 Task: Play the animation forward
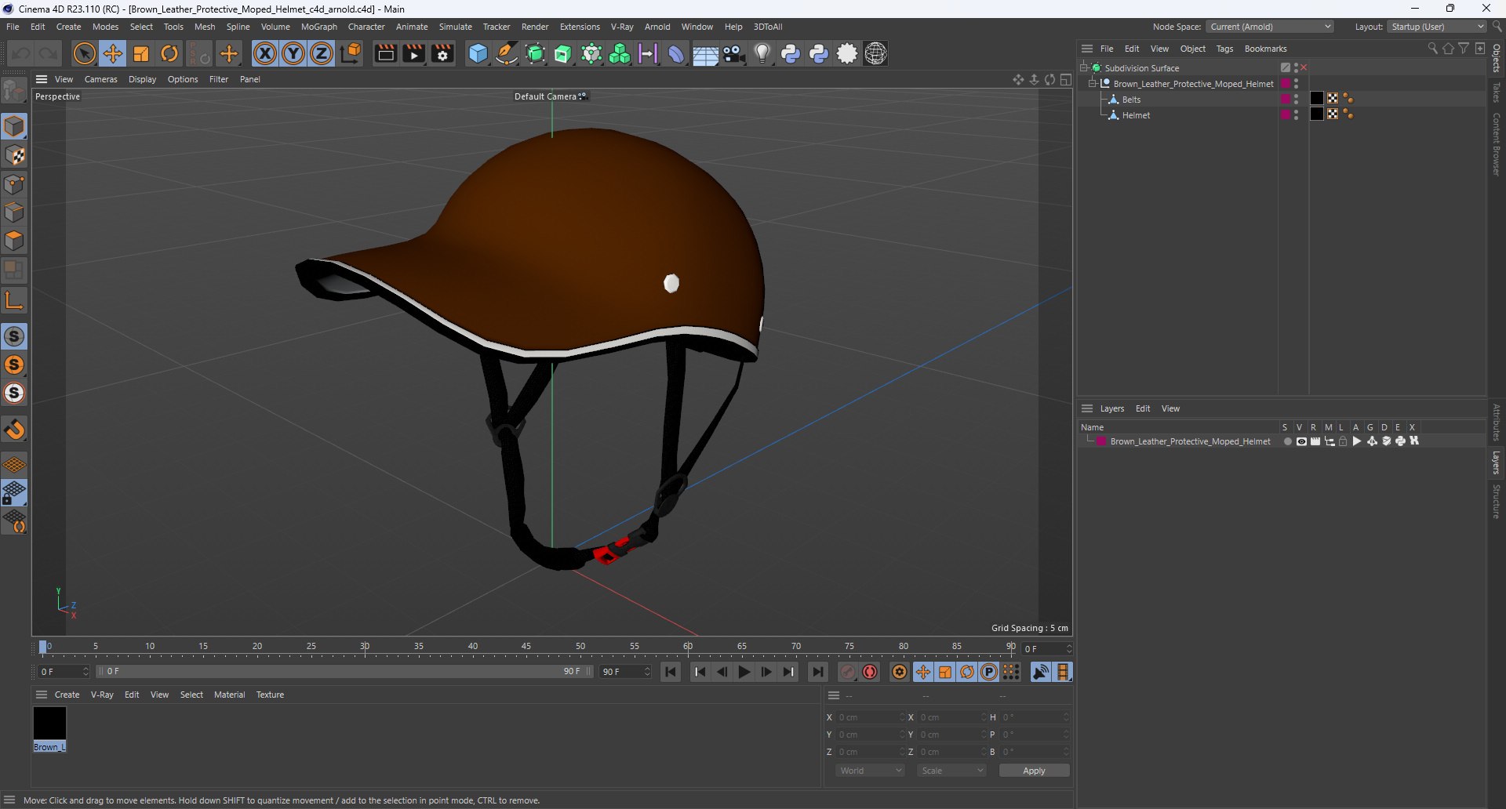(744, 672)
